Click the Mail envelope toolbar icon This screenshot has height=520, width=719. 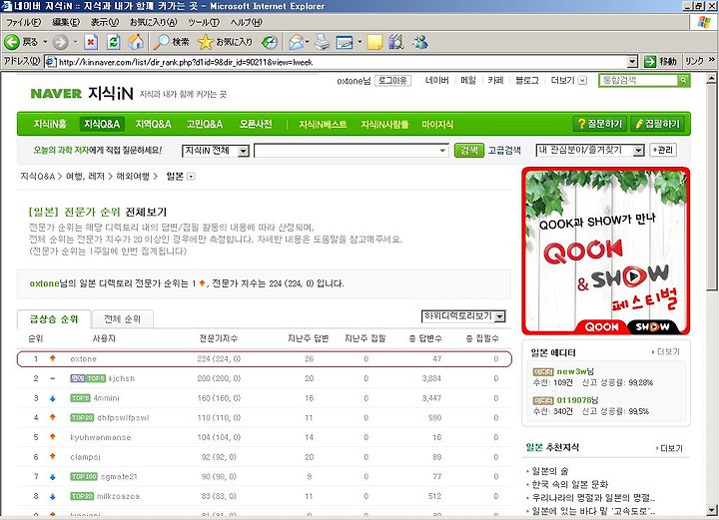coord(296,42)
